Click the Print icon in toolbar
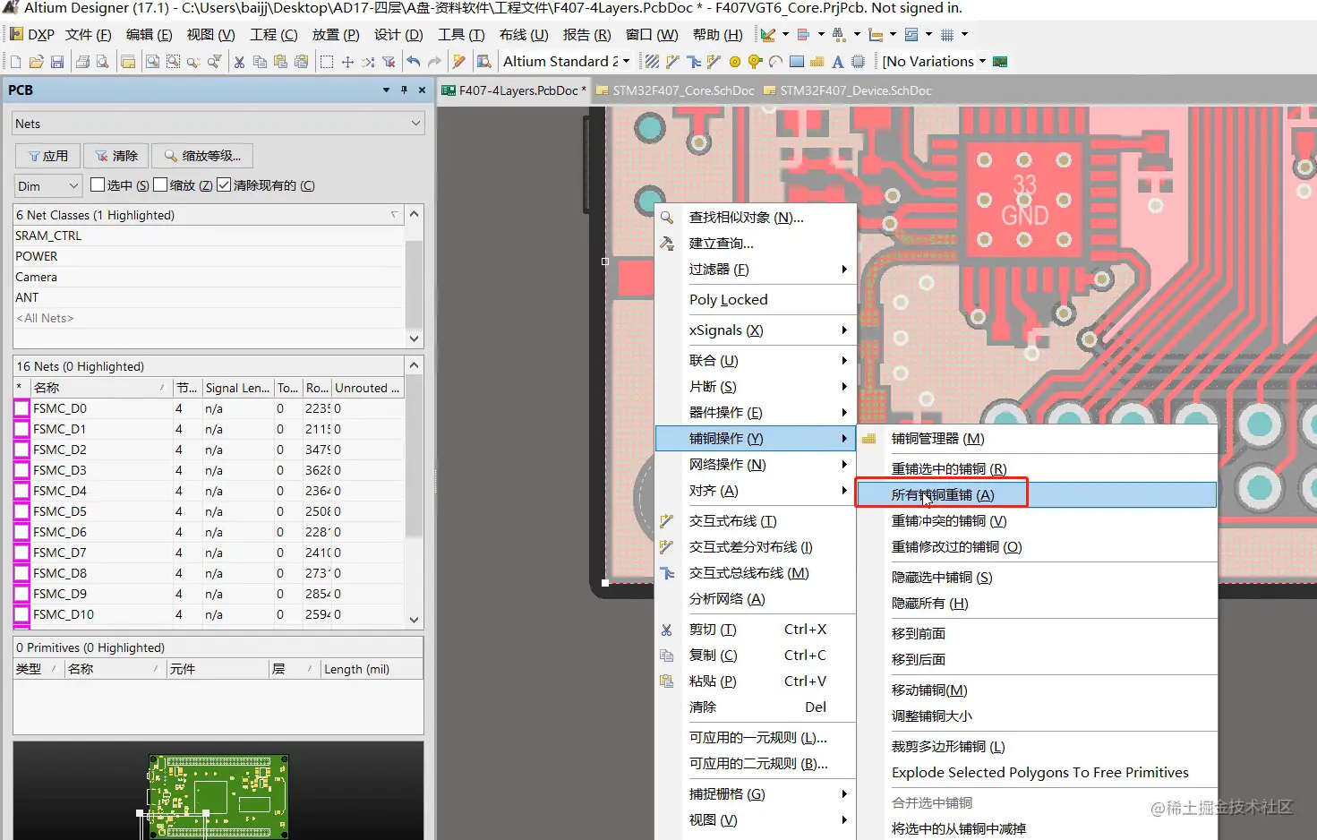This screenshot has width=1317, height=840. [x=82, y=62]
